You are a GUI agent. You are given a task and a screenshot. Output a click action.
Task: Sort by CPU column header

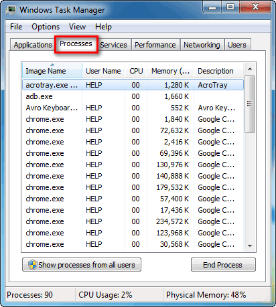click(136, 71)
